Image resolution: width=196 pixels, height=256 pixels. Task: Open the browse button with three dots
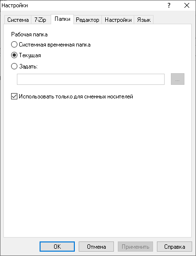pyautogui.click(x=178, y=79)
